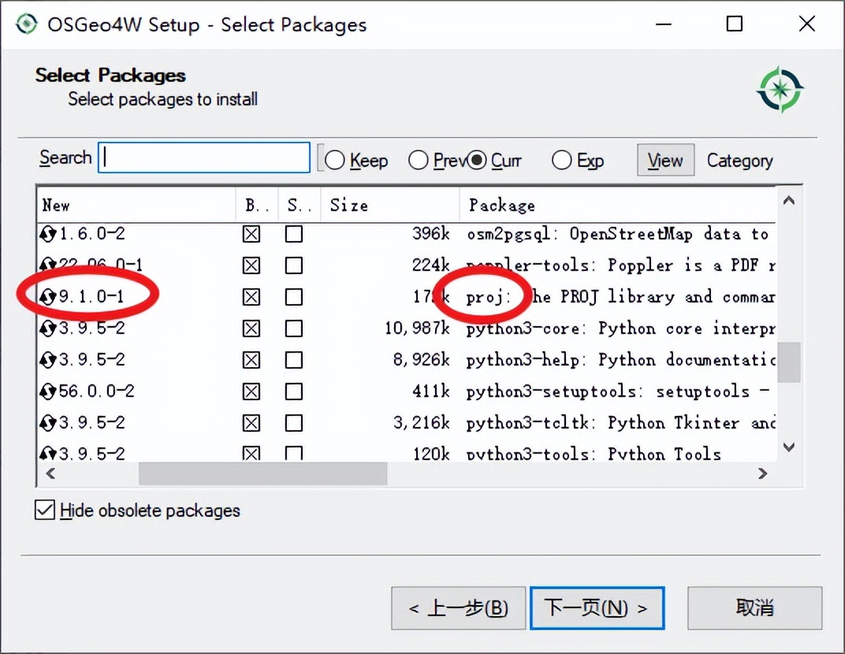Screen dimensions: 845x654
Task: Click the OSGeo4W title bar icon
Action: [27, 24]
